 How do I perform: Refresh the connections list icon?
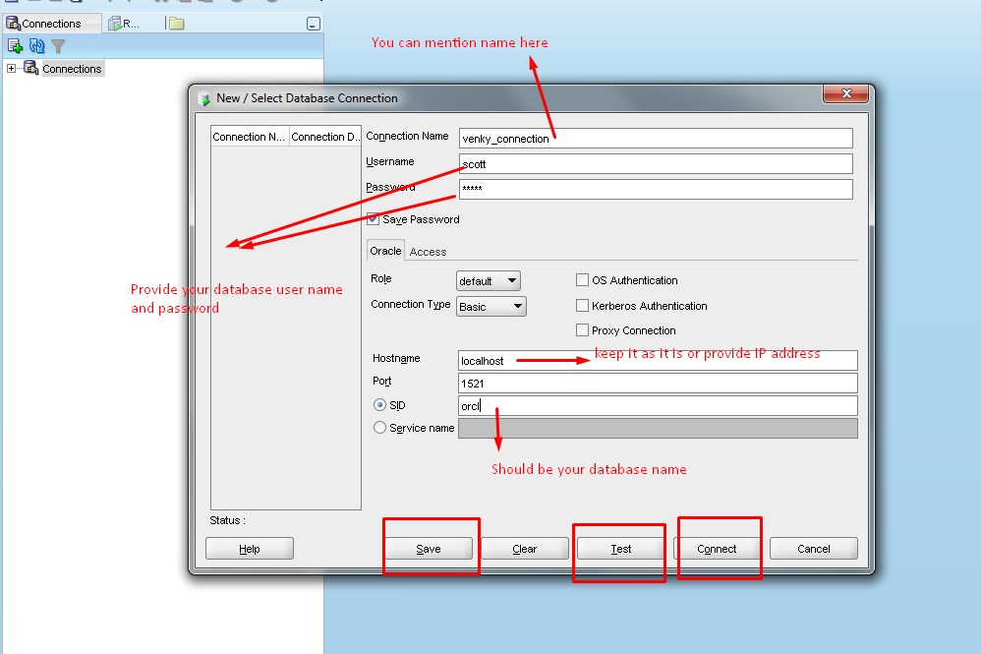(x=37, y=45)
